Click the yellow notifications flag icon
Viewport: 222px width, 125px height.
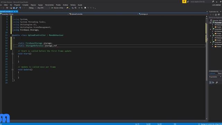click(184, 1)
